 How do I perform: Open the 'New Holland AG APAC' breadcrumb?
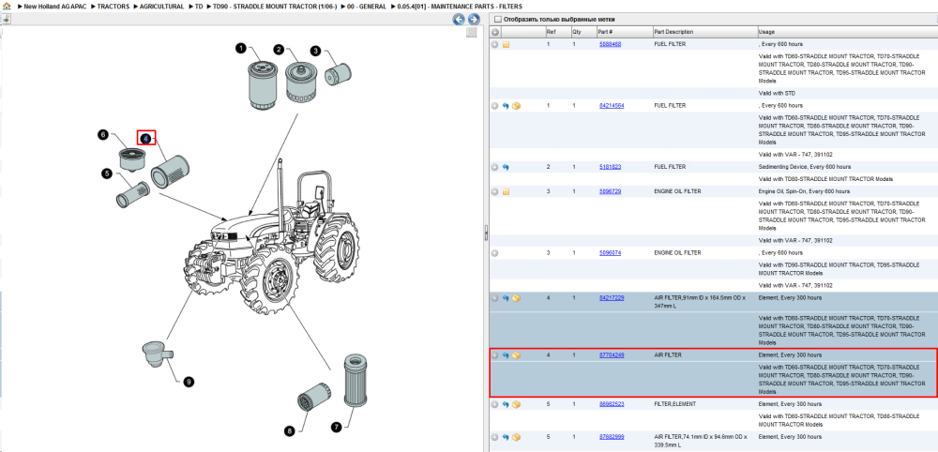tap(54, 7)
